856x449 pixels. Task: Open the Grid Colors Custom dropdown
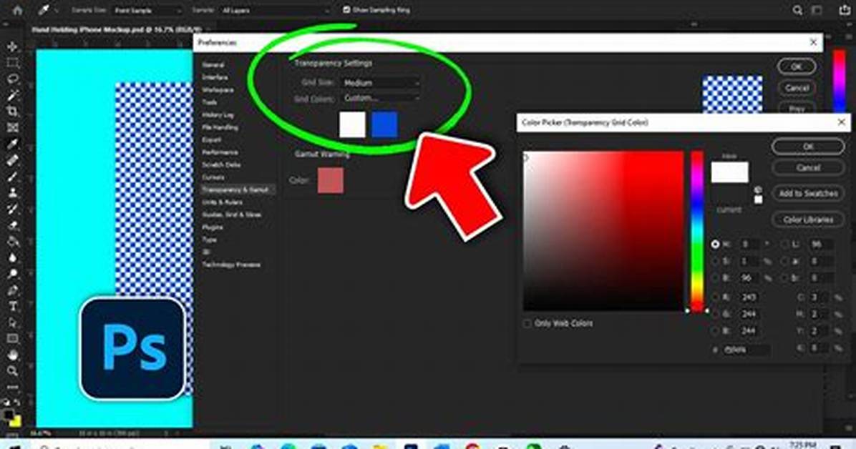[x=381, y=98]
